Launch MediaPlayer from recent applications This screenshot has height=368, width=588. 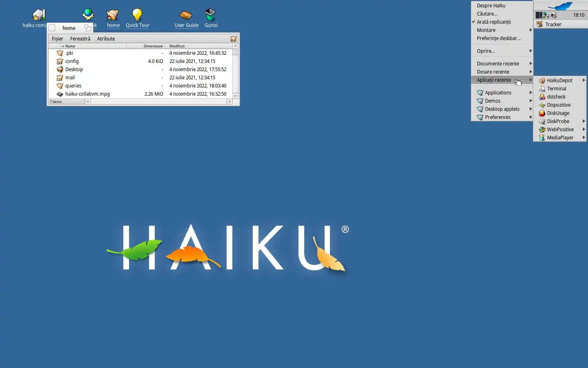pyautogui.click(x=560, y=138)
